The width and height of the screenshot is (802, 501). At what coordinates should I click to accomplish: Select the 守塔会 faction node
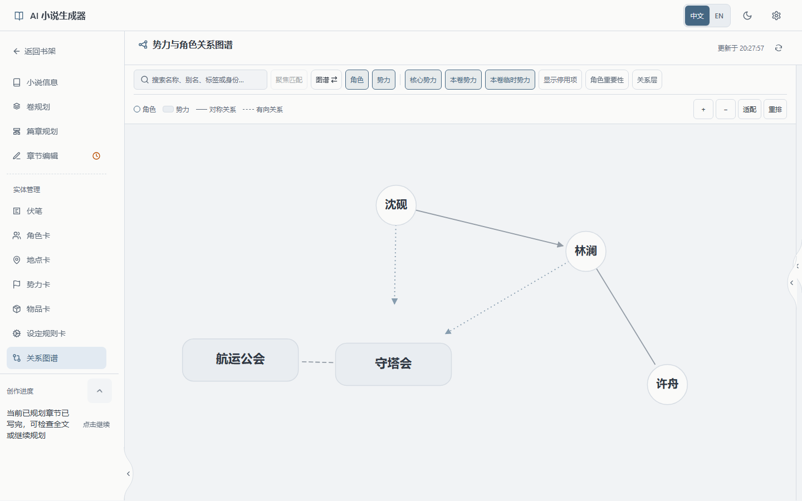pyautogui.click(x=393, y=364)
